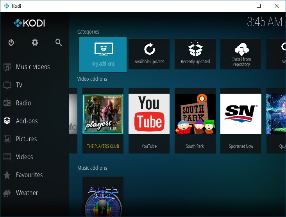Click the Kodi logo in the sidebar

click(29, 23)
